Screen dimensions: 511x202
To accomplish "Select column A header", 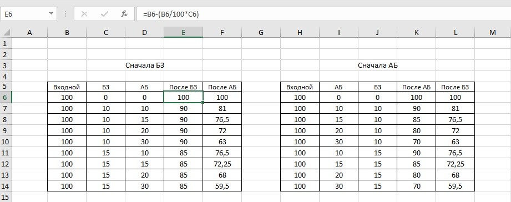I will (29, 32).
